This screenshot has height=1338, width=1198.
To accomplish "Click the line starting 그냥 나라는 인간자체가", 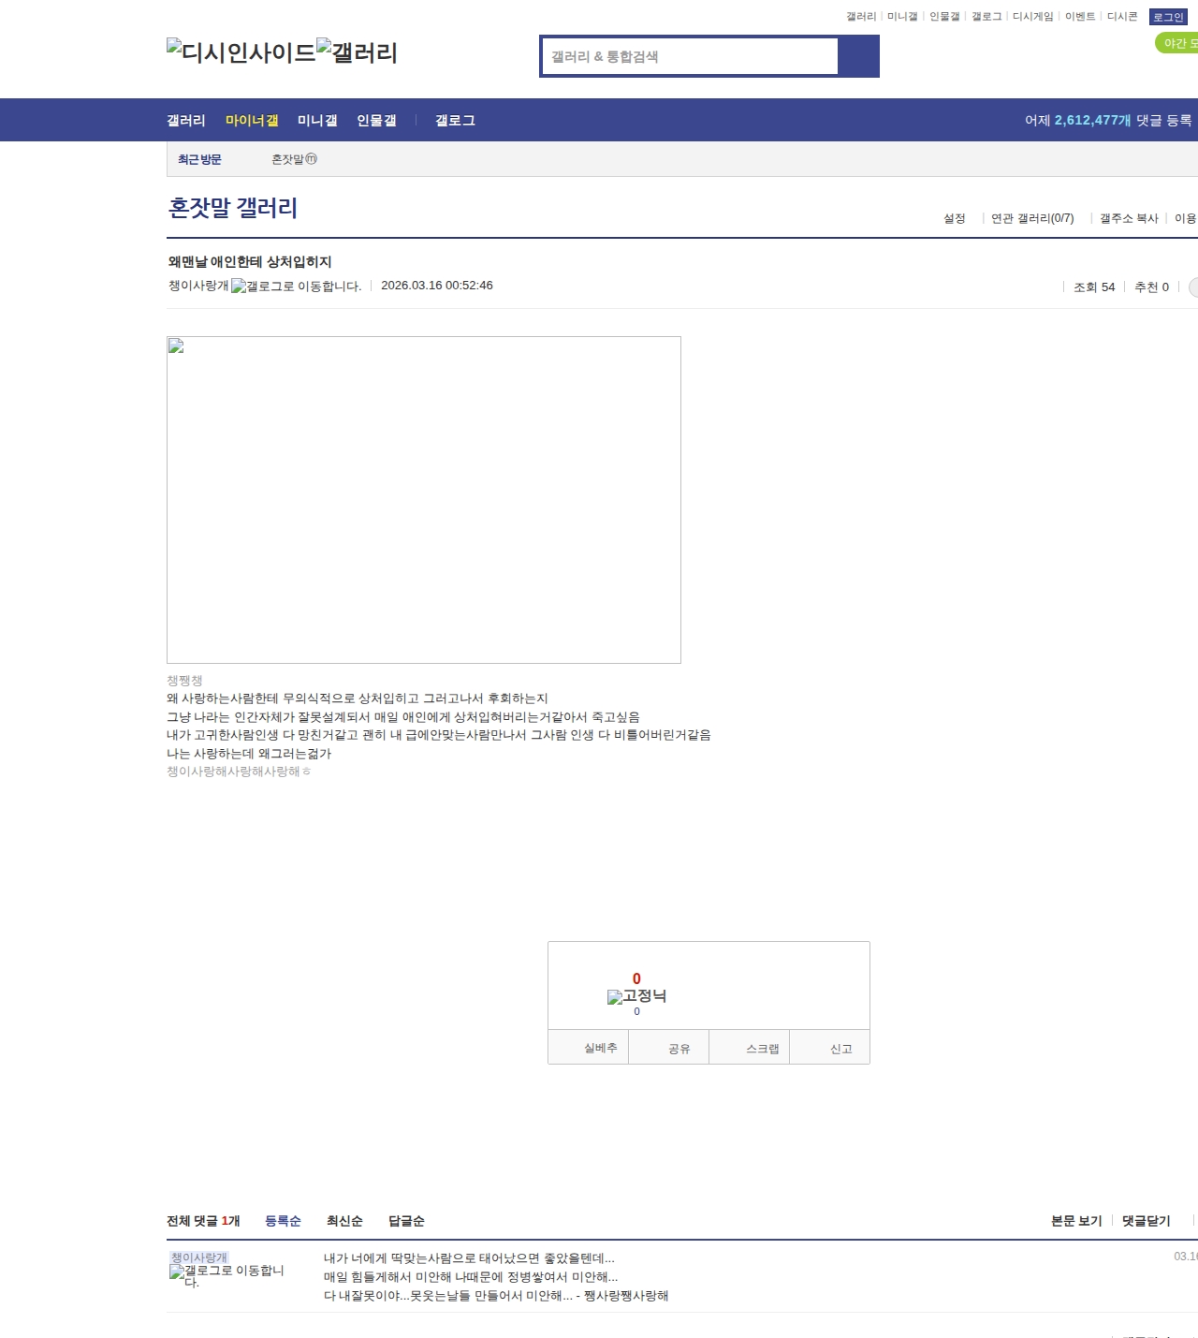I will point(403,717).
